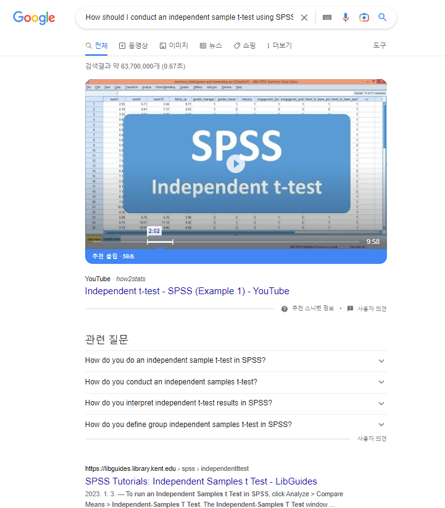
Task: Click the 9:58 video duration label
Action: pyautogui.click(x=373, y=242)
